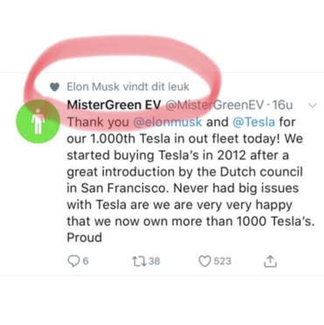This screenshot has width=324, height=325.
Task: Like the tweet with heart icon
Action: tap(204, 261)
